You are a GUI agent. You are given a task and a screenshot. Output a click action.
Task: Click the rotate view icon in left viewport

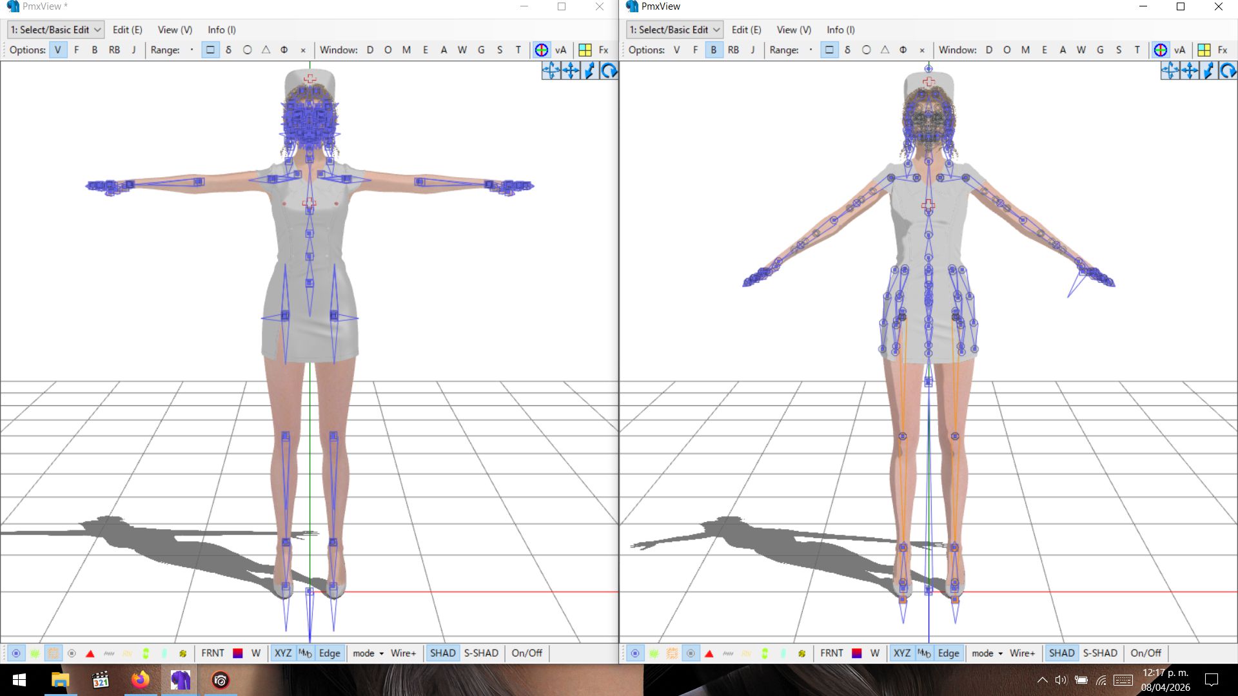coord(609,71)
